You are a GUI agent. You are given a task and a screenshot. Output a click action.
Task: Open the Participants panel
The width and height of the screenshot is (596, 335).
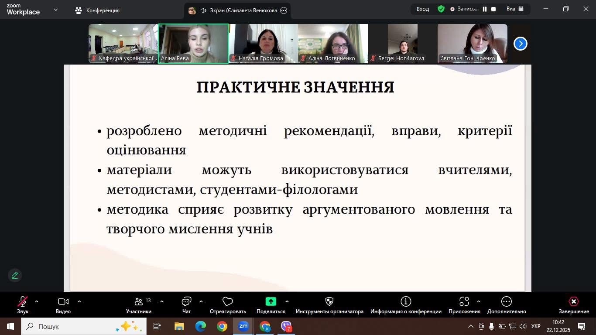pyautogui.click(x=139, y=304)
